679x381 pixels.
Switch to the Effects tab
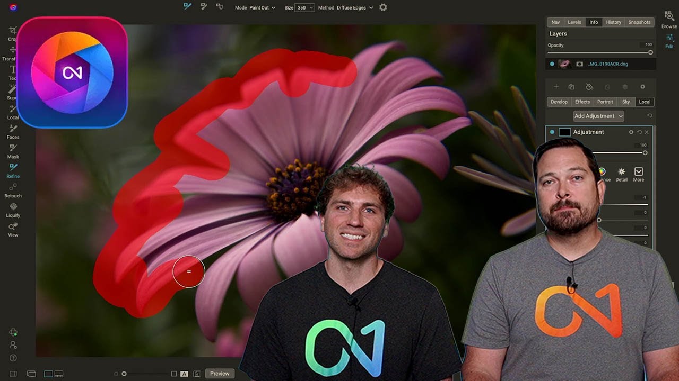[582, 102]
